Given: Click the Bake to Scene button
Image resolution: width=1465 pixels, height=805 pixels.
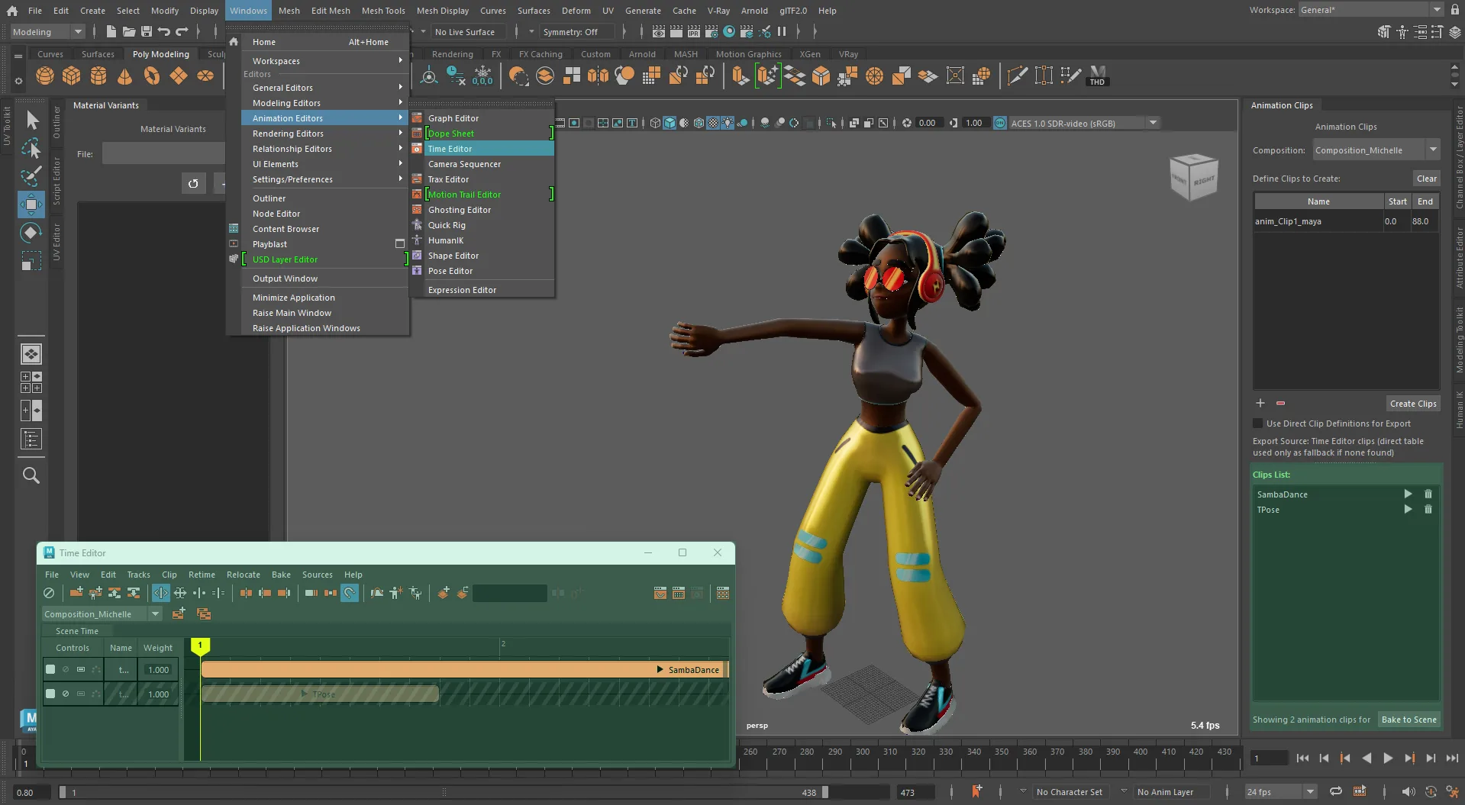Looking at the screenshot, I should (x=1409, y=720).
